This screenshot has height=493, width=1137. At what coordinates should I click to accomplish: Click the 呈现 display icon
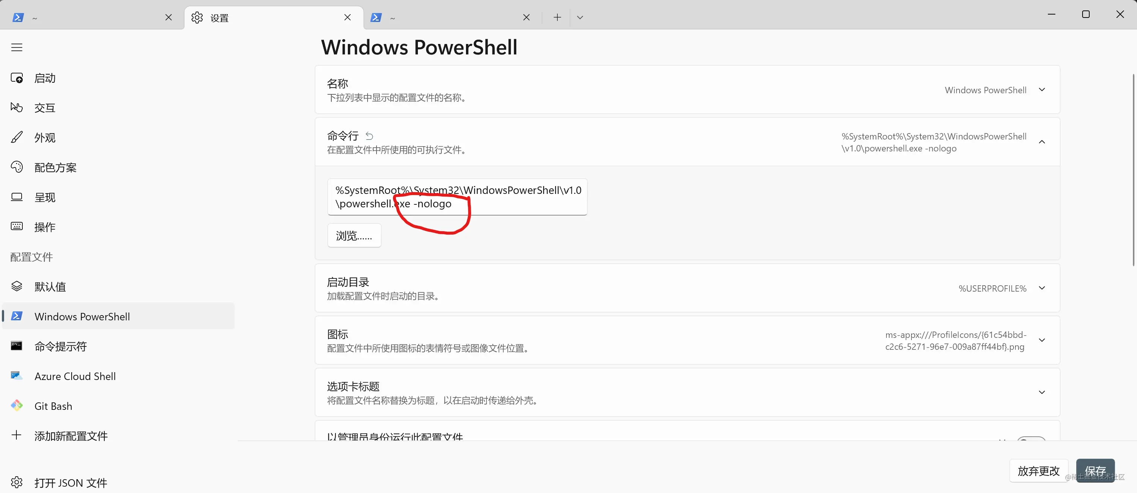pyautogui.click(x=17, y=197)
